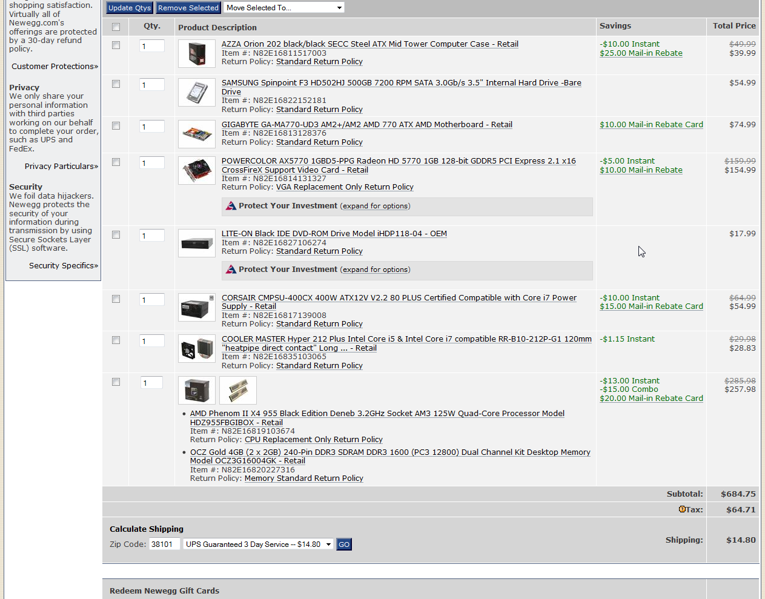Open the UPS shipping service dropdown
The width and height of the screenshot is (765, 599).
[x=259, y=544]
